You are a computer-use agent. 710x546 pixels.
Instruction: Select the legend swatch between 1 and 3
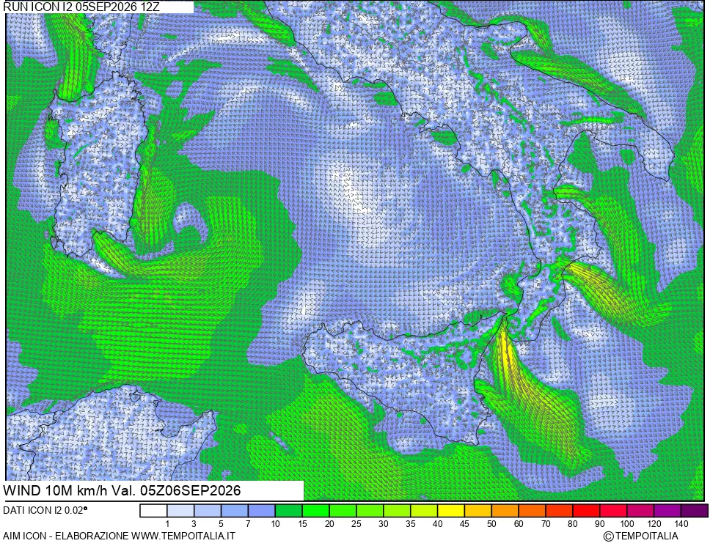pyautogui.click(x=180, y=511)
